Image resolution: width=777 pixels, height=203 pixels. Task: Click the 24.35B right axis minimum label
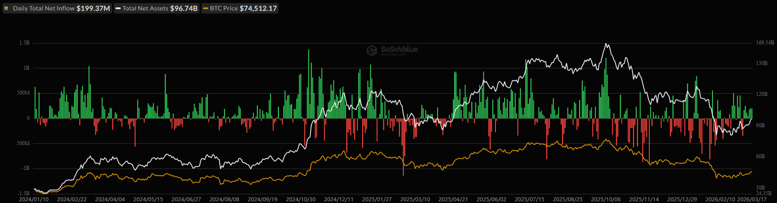(x=763, y=193)
